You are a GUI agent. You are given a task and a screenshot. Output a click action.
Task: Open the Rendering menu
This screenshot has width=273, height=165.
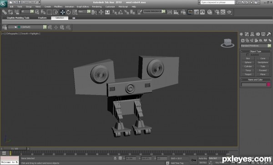pos(97,7)
